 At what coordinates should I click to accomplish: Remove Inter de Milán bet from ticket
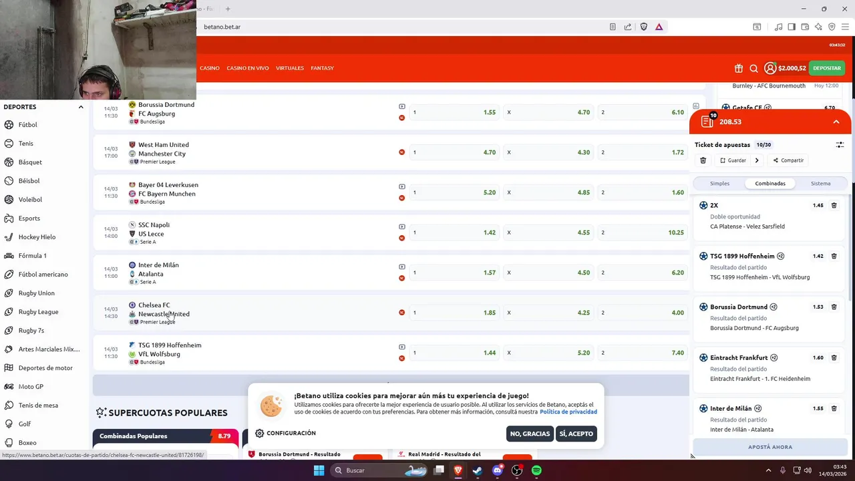[x=834, y=409]
